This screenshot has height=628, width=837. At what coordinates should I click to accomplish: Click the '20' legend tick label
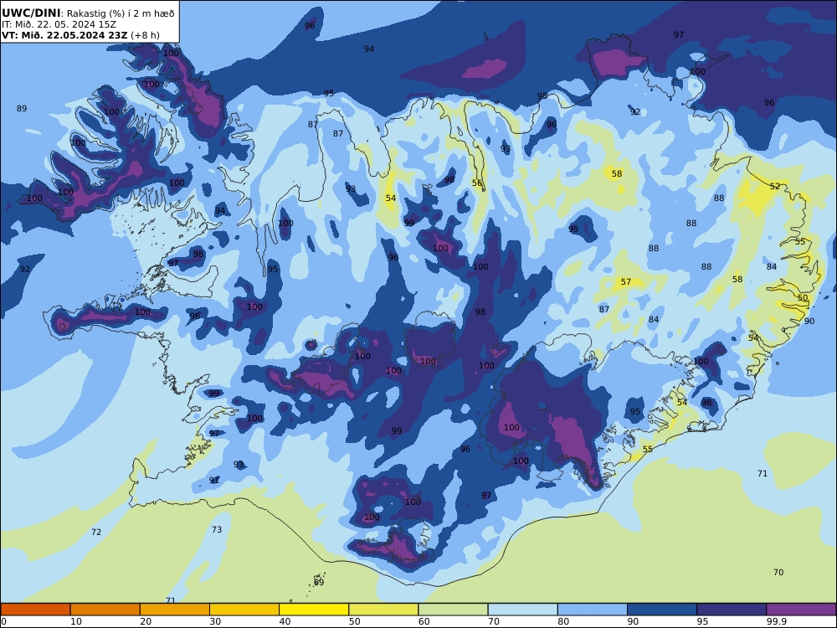pos(146,621)
